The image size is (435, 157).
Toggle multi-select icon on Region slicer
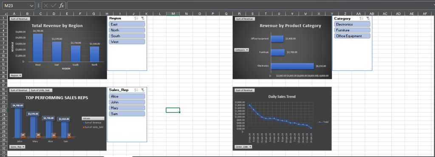click(x=136, y=18)
